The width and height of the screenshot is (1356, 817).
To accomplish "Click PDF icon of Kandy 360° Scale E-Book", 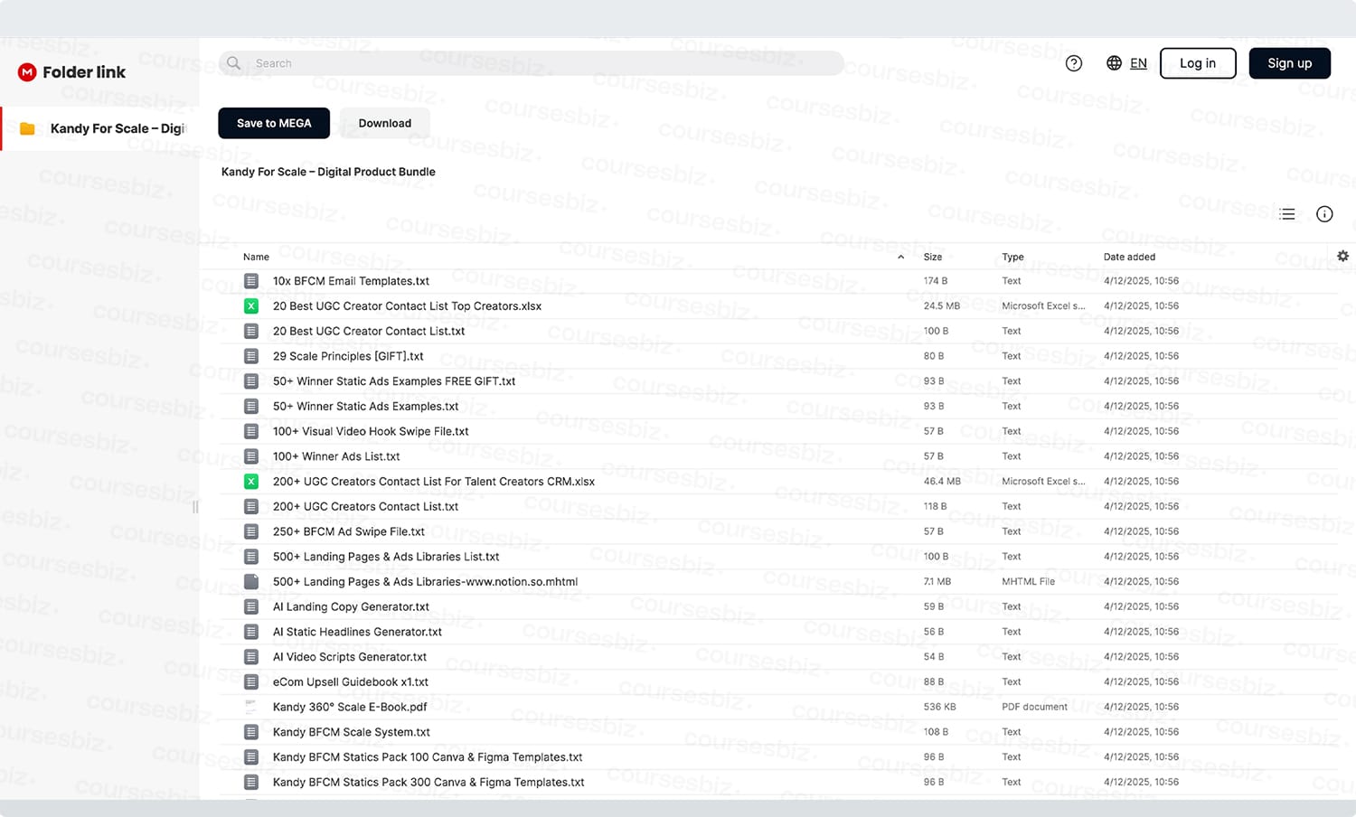I will (x=251, y=707).
